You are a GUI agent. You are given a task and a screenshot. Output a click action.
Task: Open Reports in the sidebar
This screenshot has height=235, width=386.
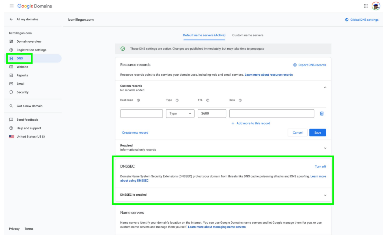pyautogui.click(x=22, y=75)
